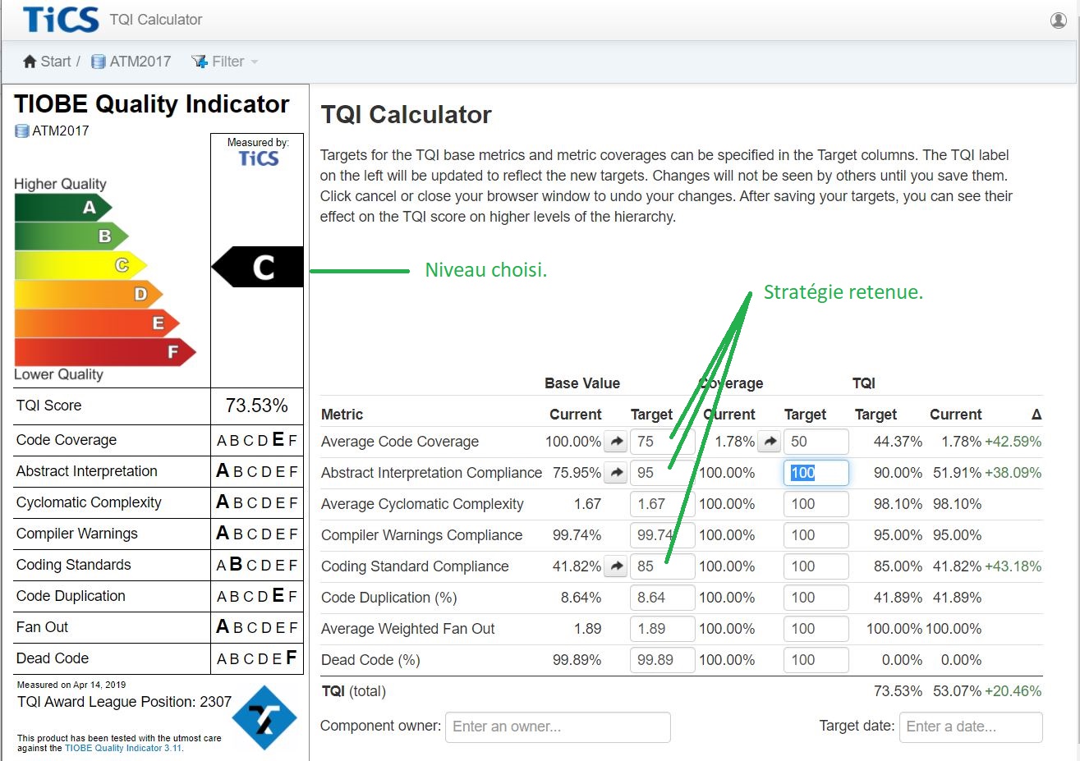Edit Average Cyclomatic Complexity base target field
This screenshot has width=1080, height=761.
[663, 504]
